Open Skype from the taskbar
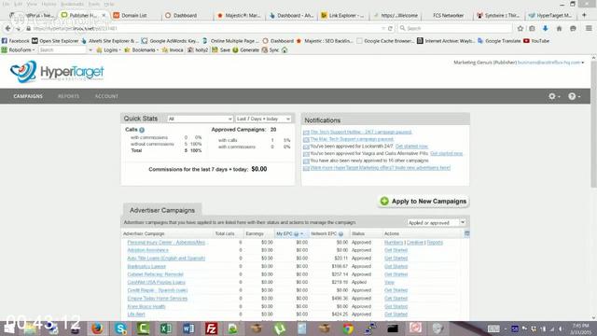Screen dimensions: 597x336 click(120, 328)
